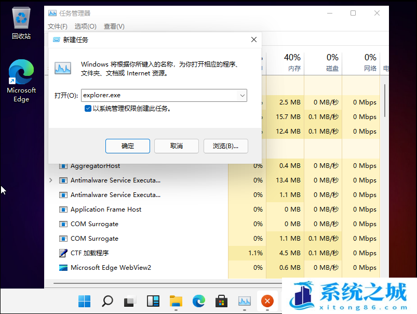Open the 选项(O) menu
417x314 pixels.
[85, 27]
